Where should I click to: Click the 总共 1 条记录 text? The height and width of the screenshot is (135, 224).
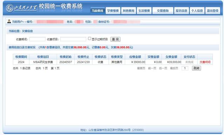point(22,68)
